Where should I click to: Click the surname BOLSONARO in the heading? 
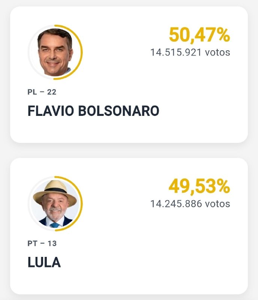click(x=119, y=111)
